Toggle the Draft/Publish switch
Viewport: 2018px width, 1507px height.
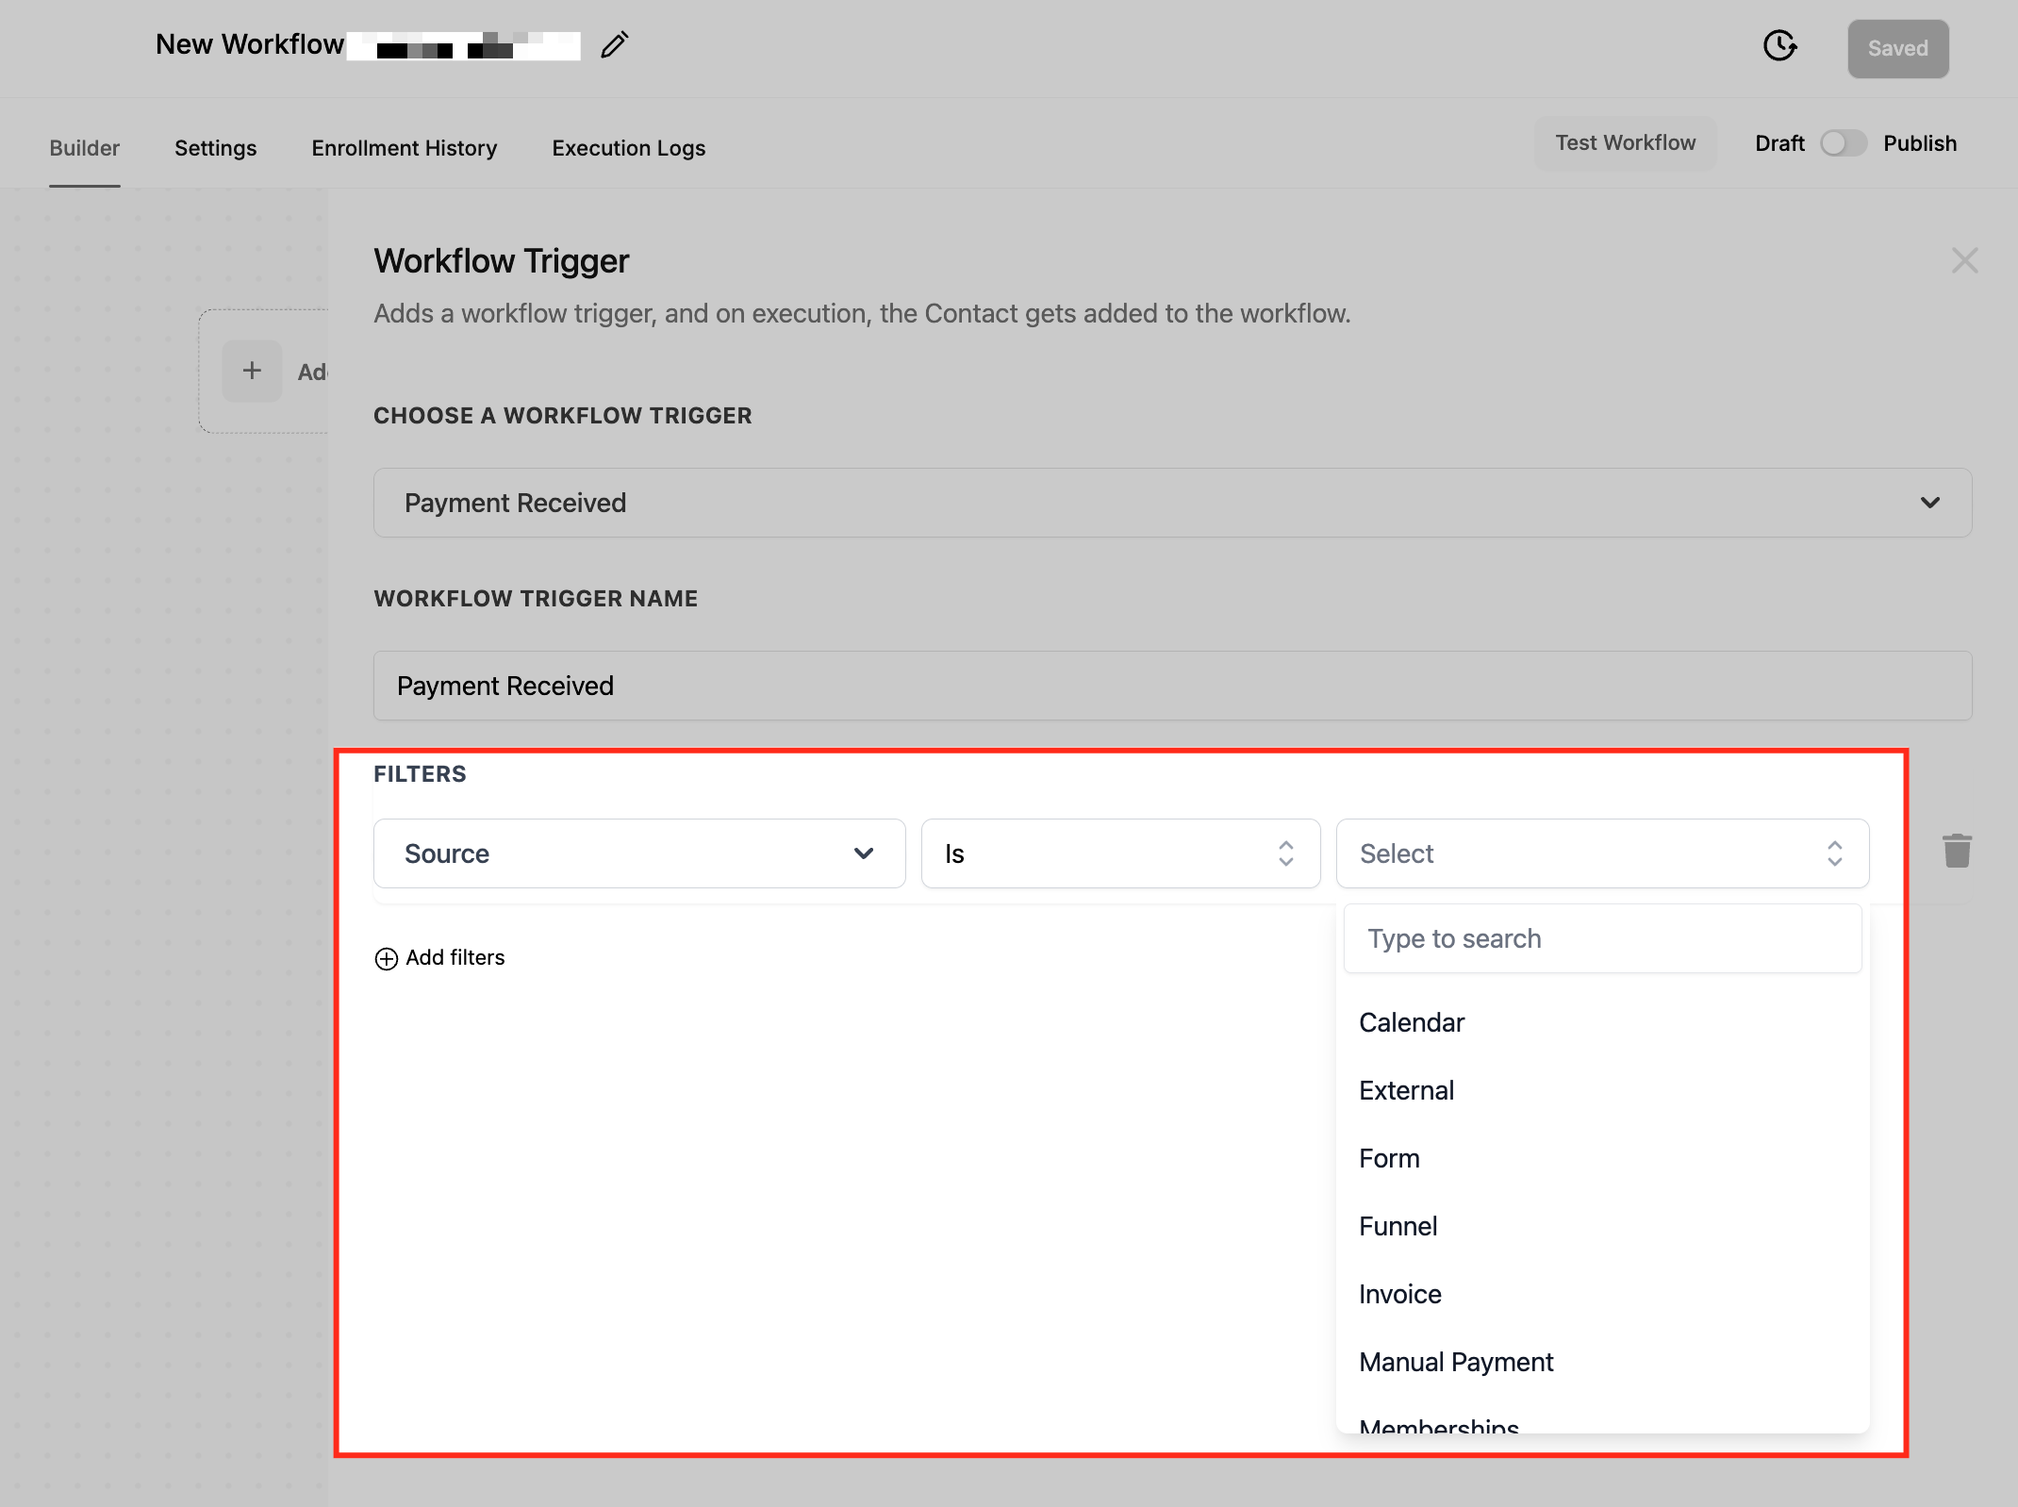[x=1843, y=143]
